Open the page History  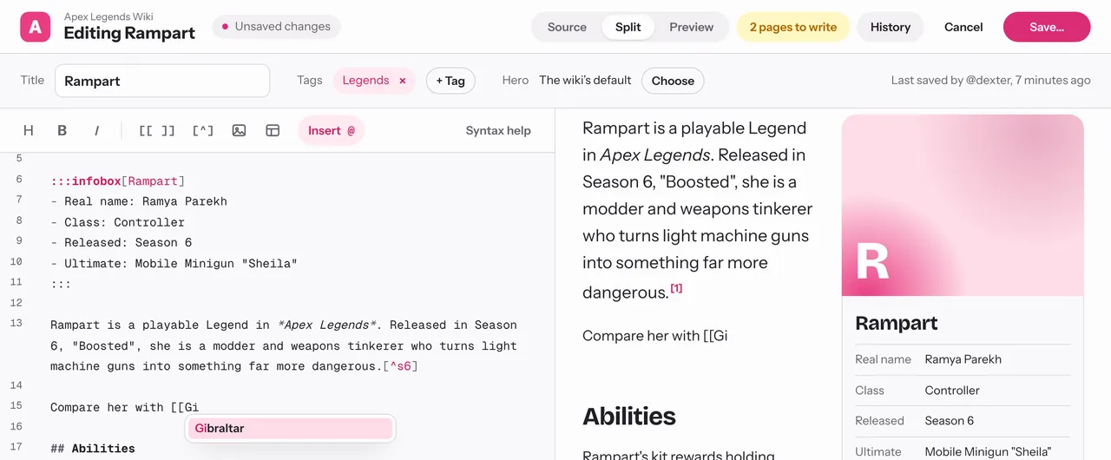[891, 27]
